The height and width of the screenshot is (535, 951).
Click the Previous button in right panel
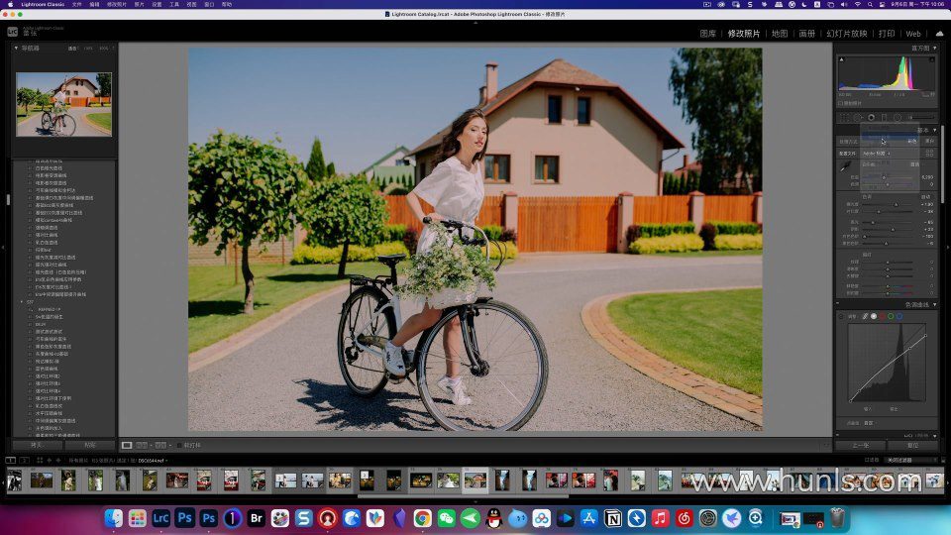(861, 445)
